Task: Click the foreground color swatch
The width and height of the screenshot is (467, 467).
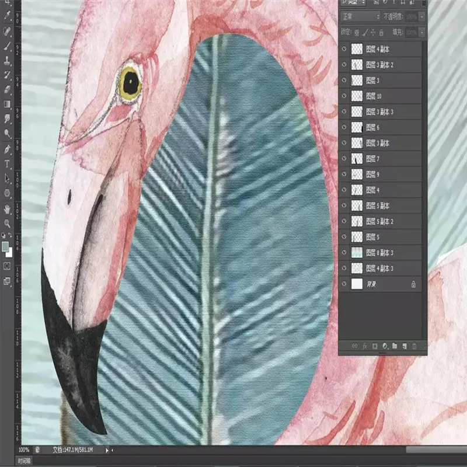Action: [x=5, y=246]
